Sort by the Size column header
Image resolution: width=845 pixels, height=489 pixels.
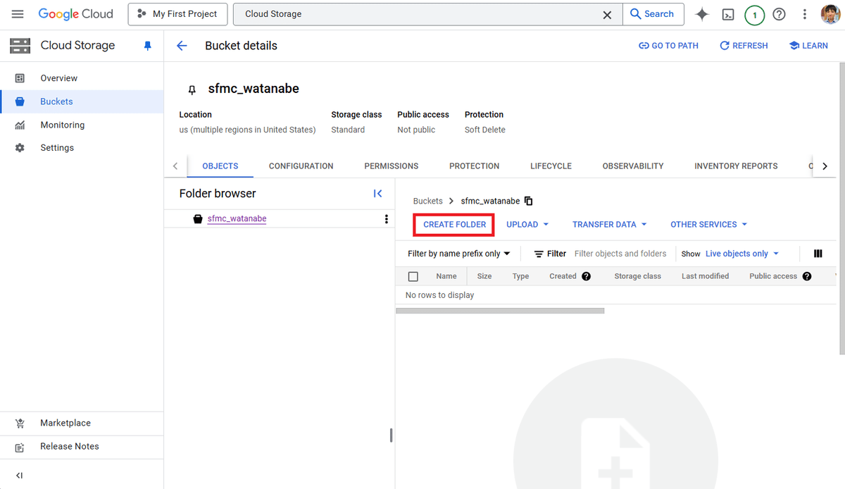tap(484, 276)
